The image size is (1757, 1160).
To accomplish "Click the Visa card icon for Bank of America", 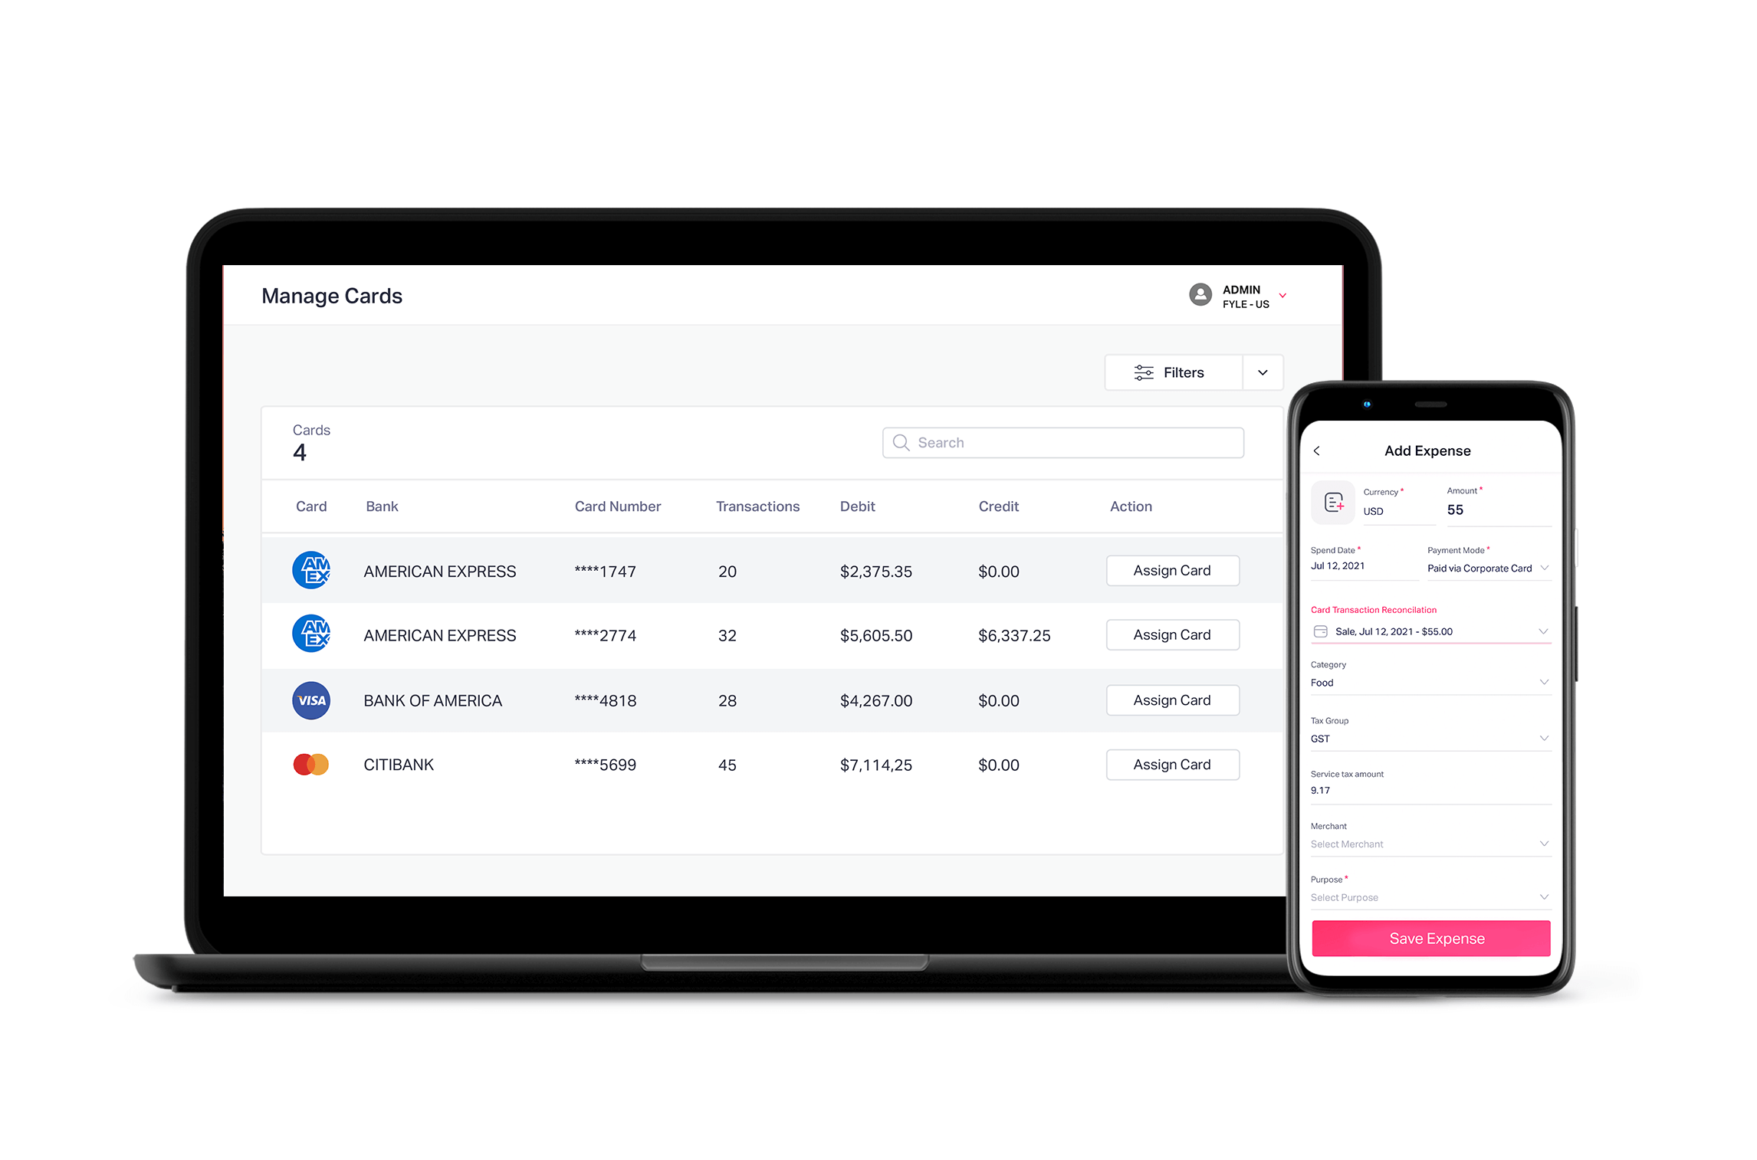I will click(310, 699).
